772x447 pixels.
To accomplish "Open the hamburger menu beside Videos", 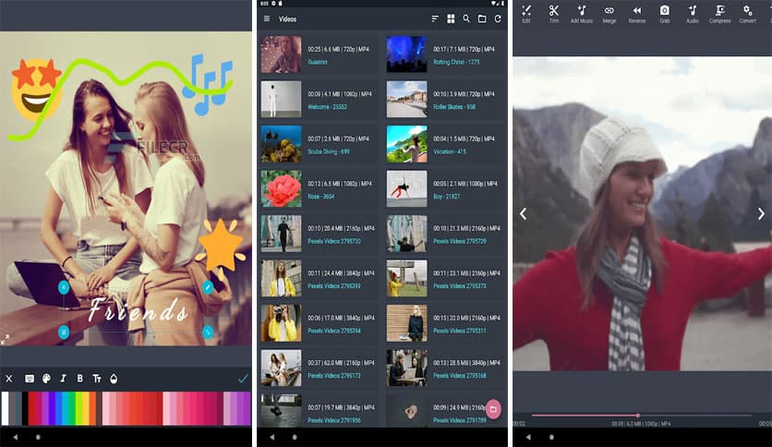I will coord(267,18).
